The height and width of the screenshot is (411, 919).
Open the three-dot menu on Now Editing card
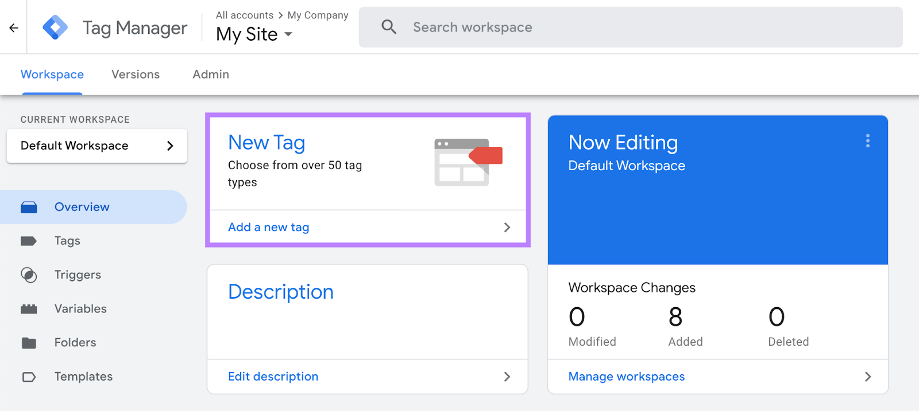coord(867,141)
